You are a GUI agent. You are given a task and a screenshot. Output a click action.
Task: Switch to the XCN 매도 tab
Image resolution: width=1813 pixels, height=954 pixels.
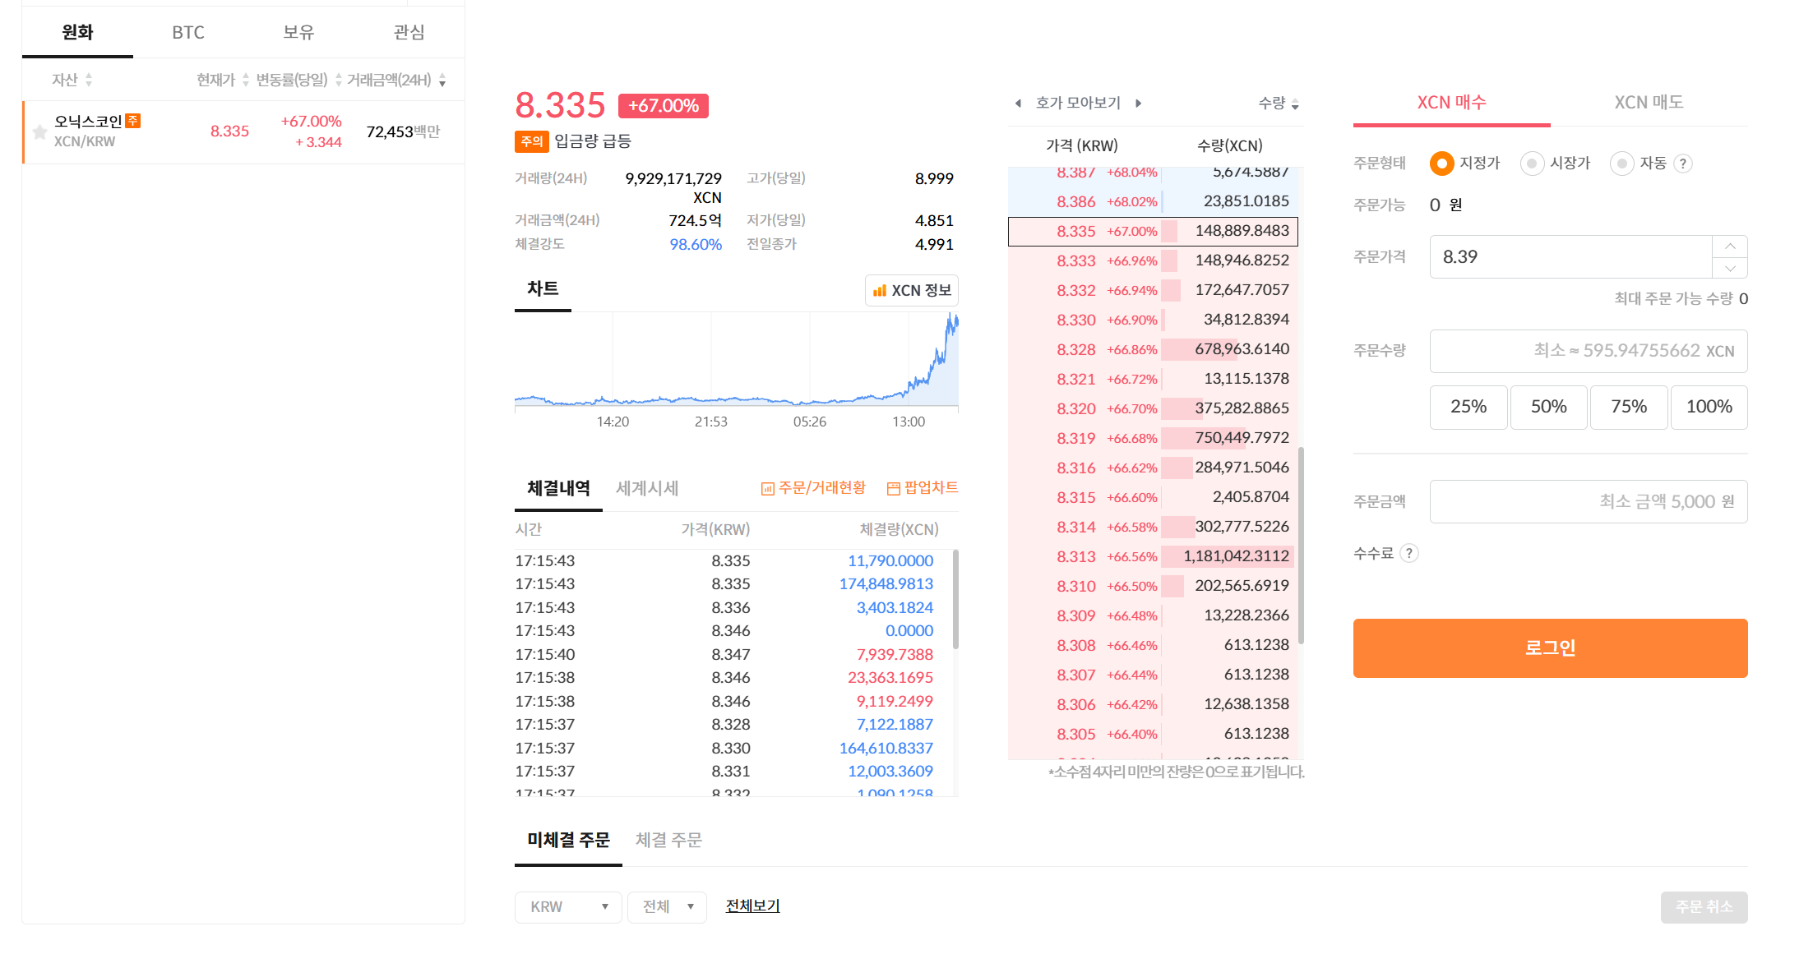point(1649,103)
